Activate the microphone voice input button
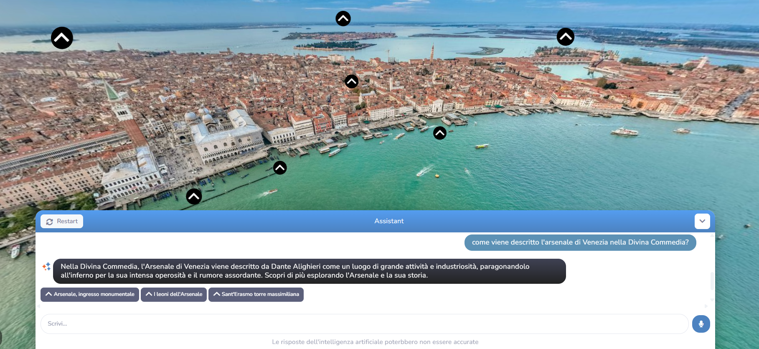This screenshot has width=759, height=349. point(701,324)
